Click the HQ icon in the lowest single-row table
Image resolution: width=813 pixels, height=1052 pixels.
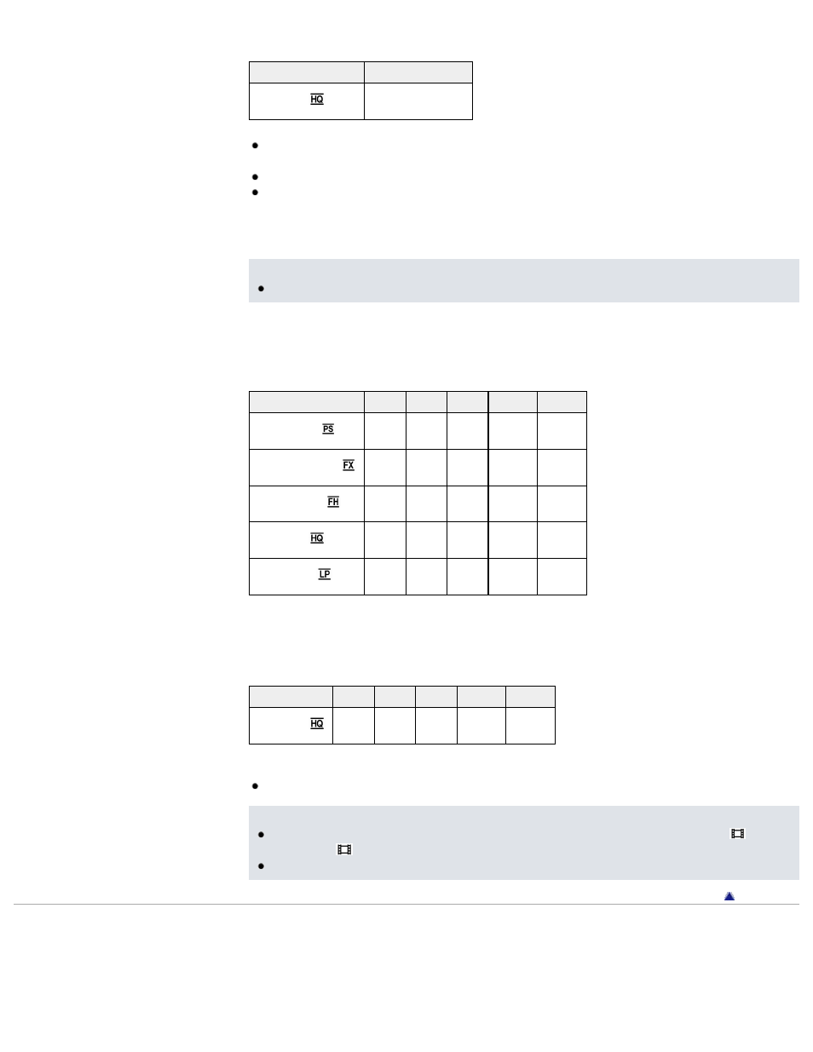pyautogui.click(x=317, y=724)
